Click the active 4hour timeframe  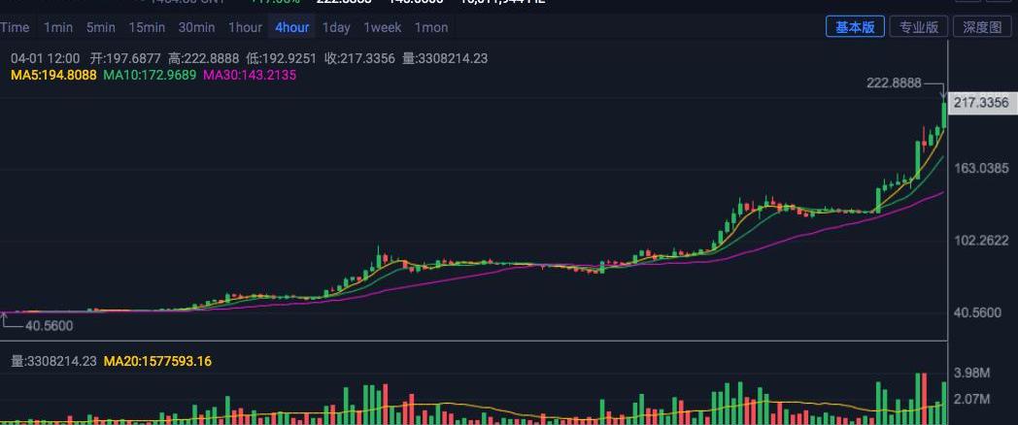click(x=292, y=27)
